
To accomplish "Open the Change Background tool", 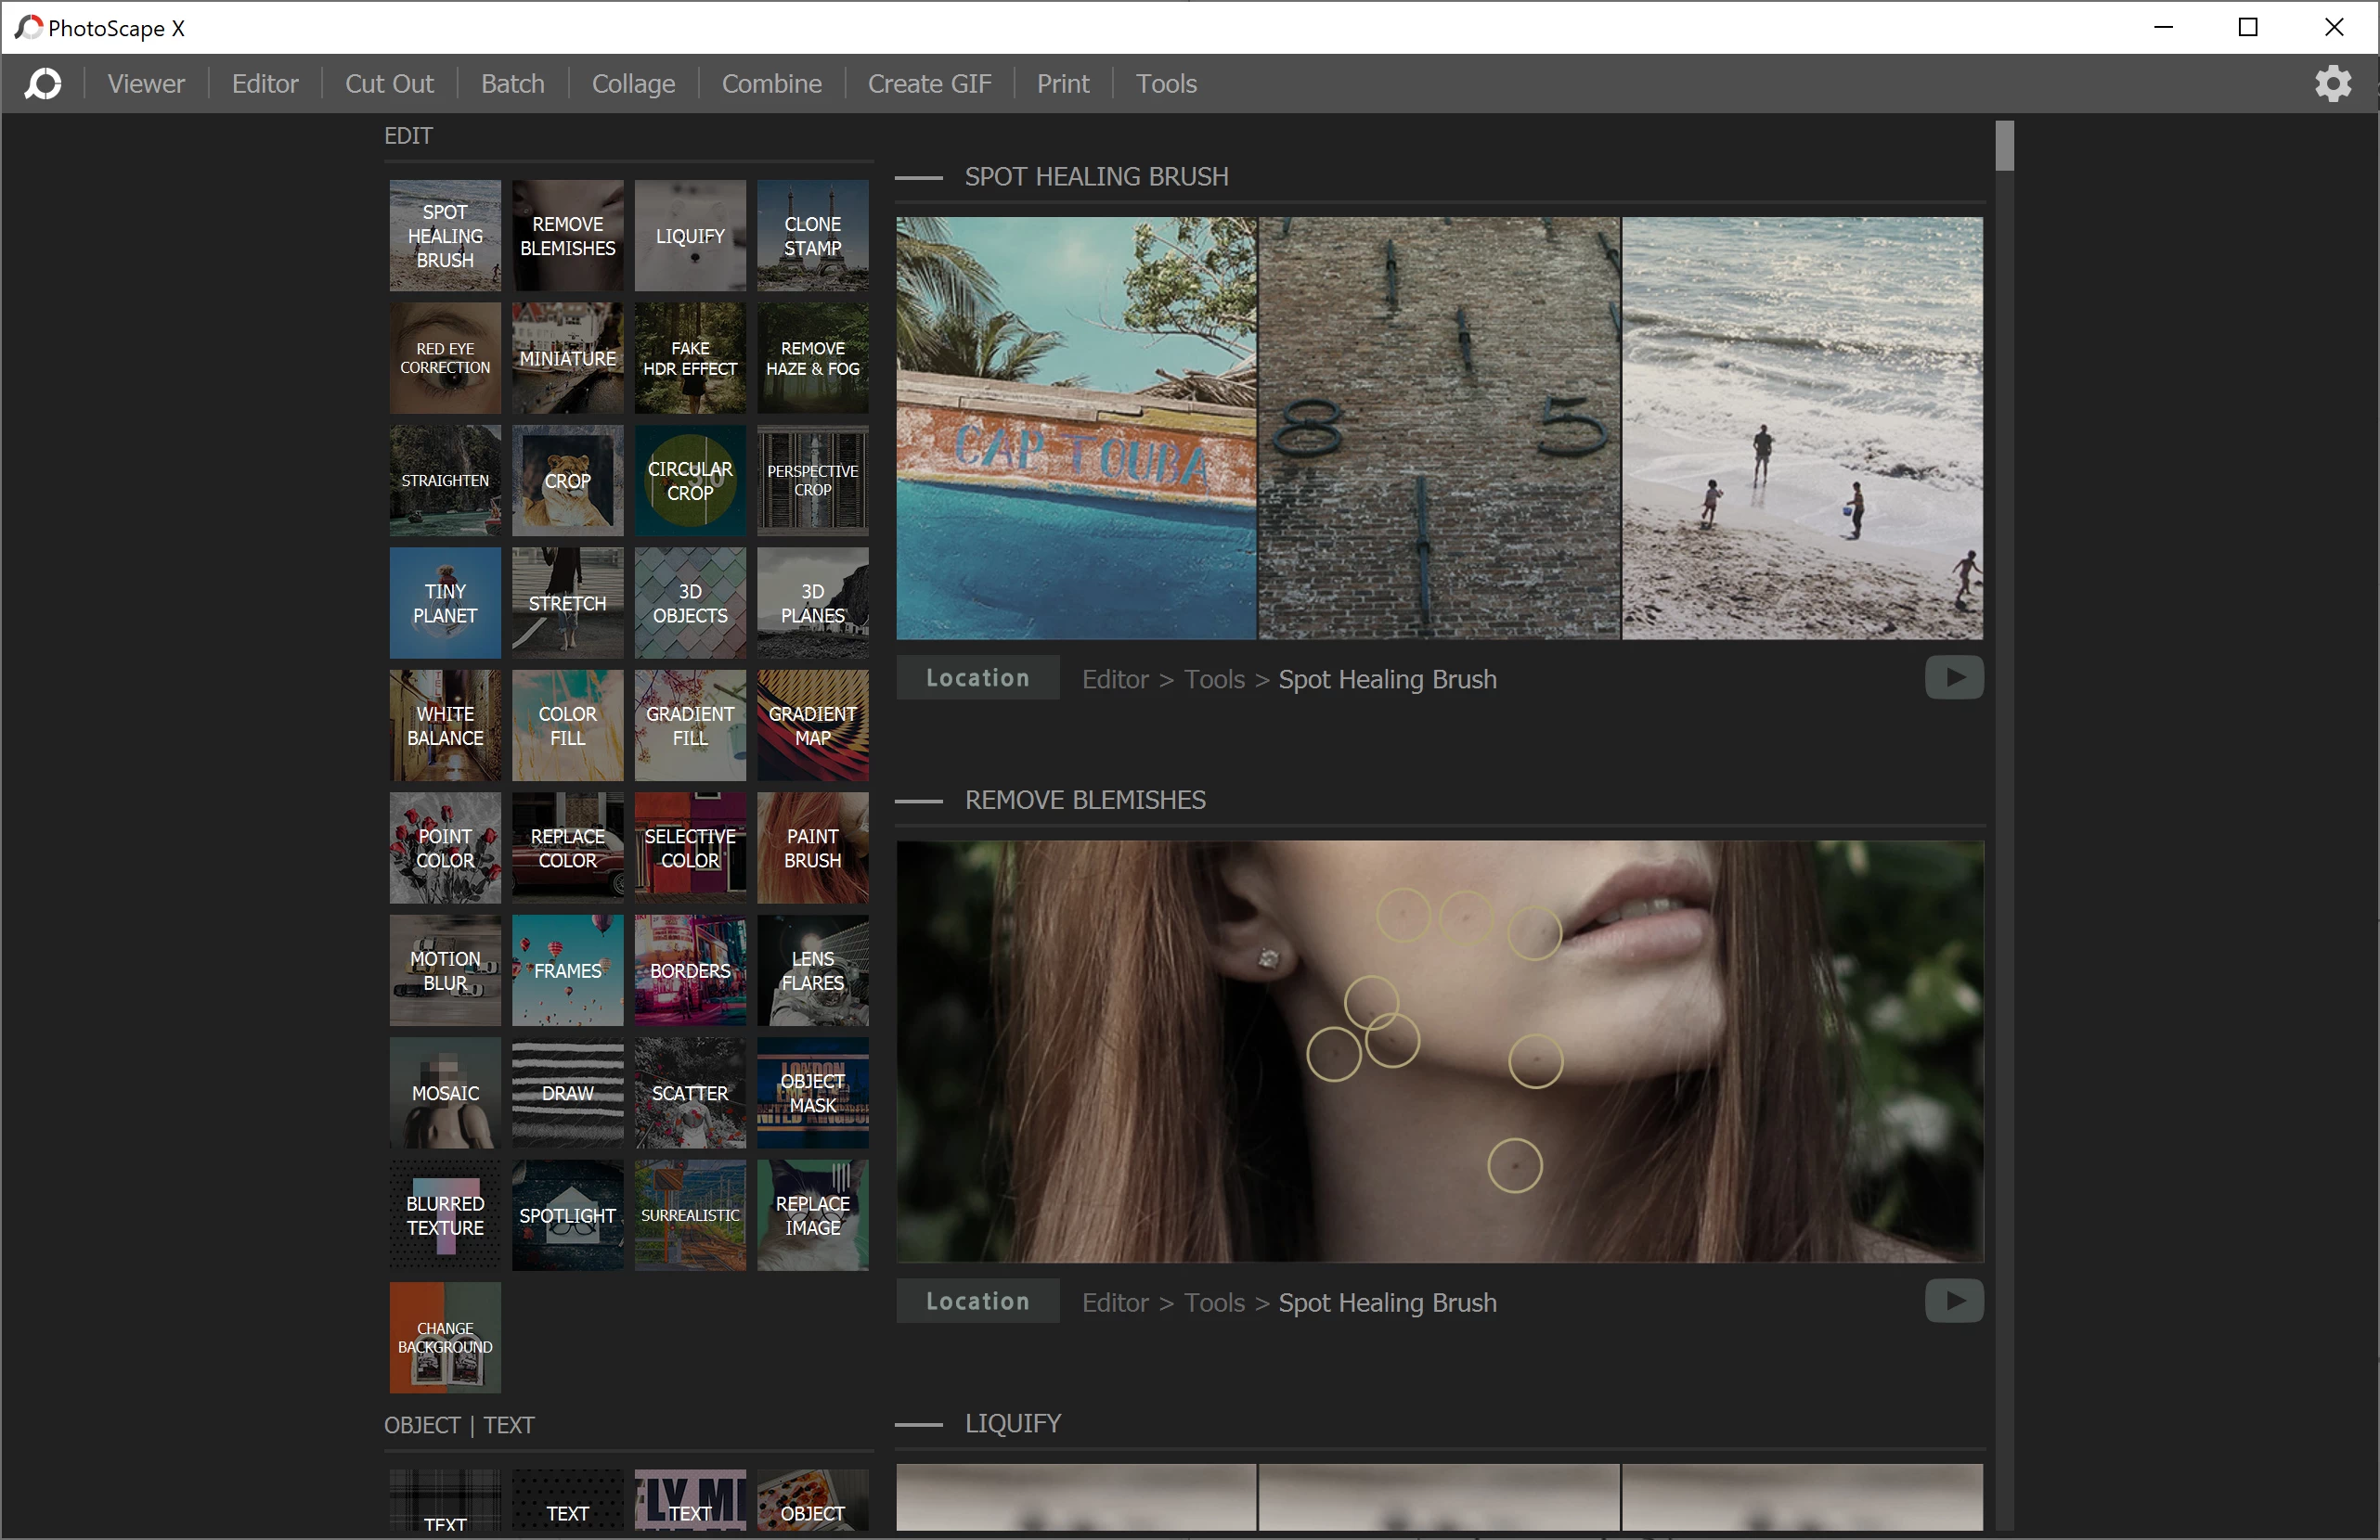I will [x=444, y=1337].
